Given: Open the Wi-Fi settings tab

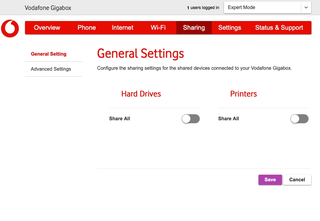Looking at the screenshot, I should click(x=158, y=27).
